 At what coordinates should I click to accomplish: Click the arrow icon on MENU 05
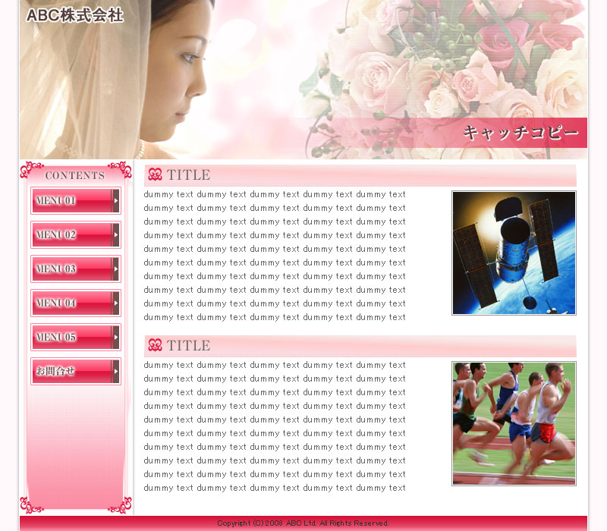(x=115, y=337)
